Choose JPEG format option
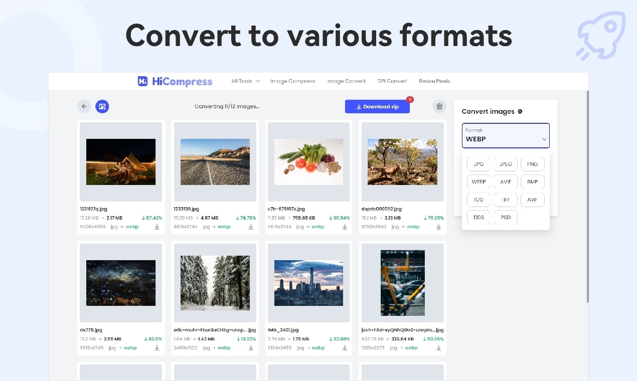This screenshot has height=381, width=637. click(506, 164)
